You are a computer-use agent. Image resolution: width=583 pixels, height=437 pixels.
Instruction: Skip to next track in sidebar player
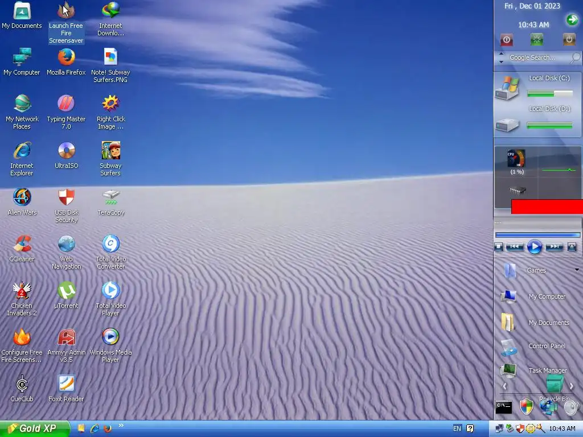(x=554, y=247)
